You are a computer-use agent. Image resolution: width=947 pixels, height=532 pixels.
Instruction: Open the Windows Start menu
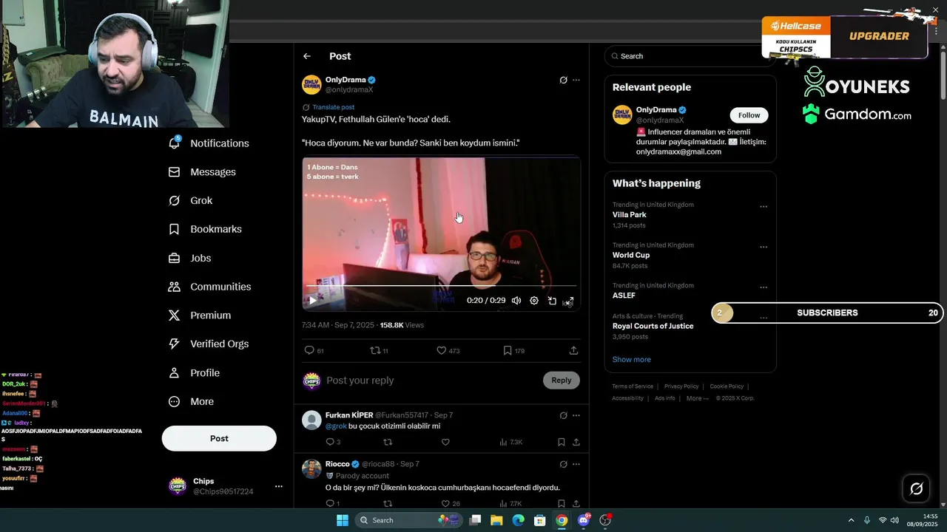pos(343,520)
